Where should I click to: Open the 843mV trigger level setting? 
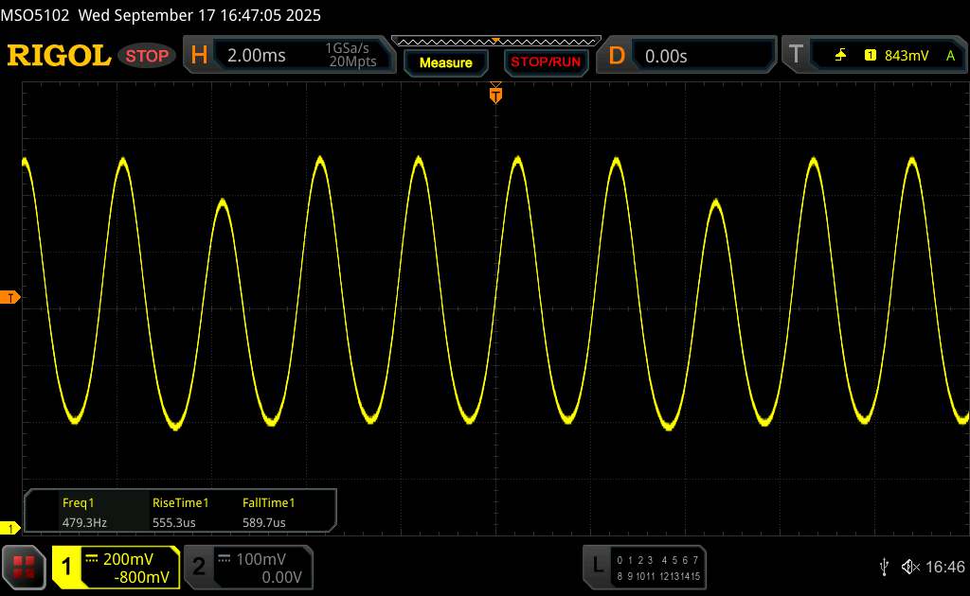(907, 56)
